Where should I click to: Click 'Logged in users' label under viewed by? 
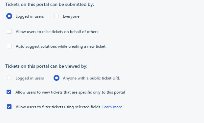coord(30,78)
